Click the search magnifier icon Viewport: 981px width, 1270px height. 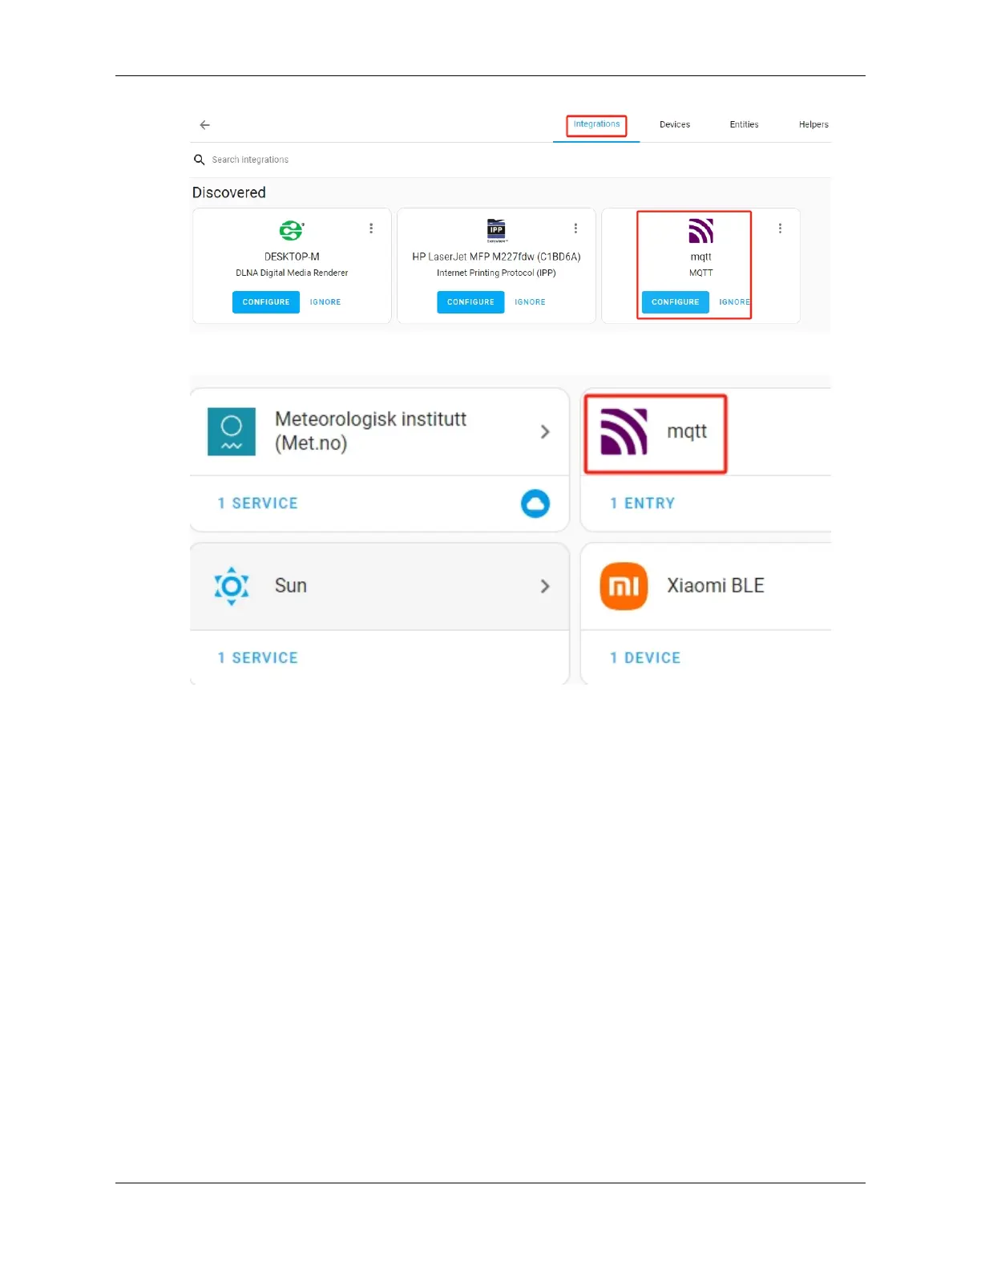coord(200,160)
